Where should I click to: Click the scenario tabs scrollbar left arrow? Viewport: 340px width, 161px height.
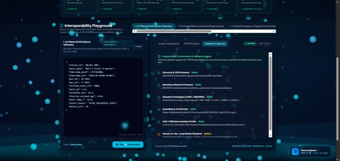point(134,32)
